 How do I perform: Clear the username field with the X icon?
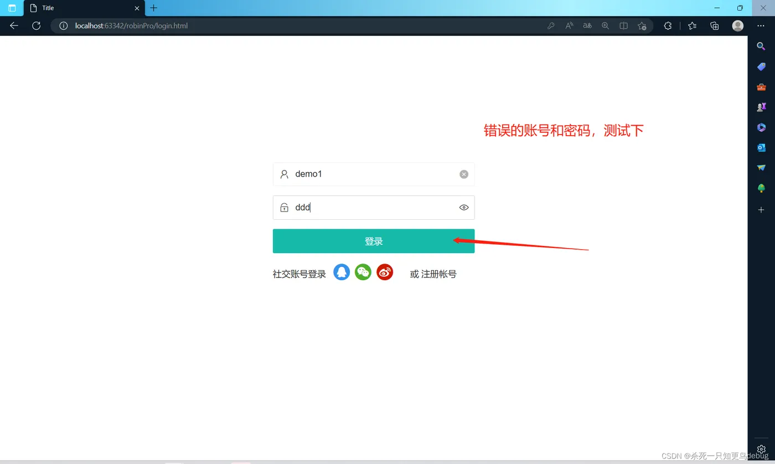pos(464,174)
